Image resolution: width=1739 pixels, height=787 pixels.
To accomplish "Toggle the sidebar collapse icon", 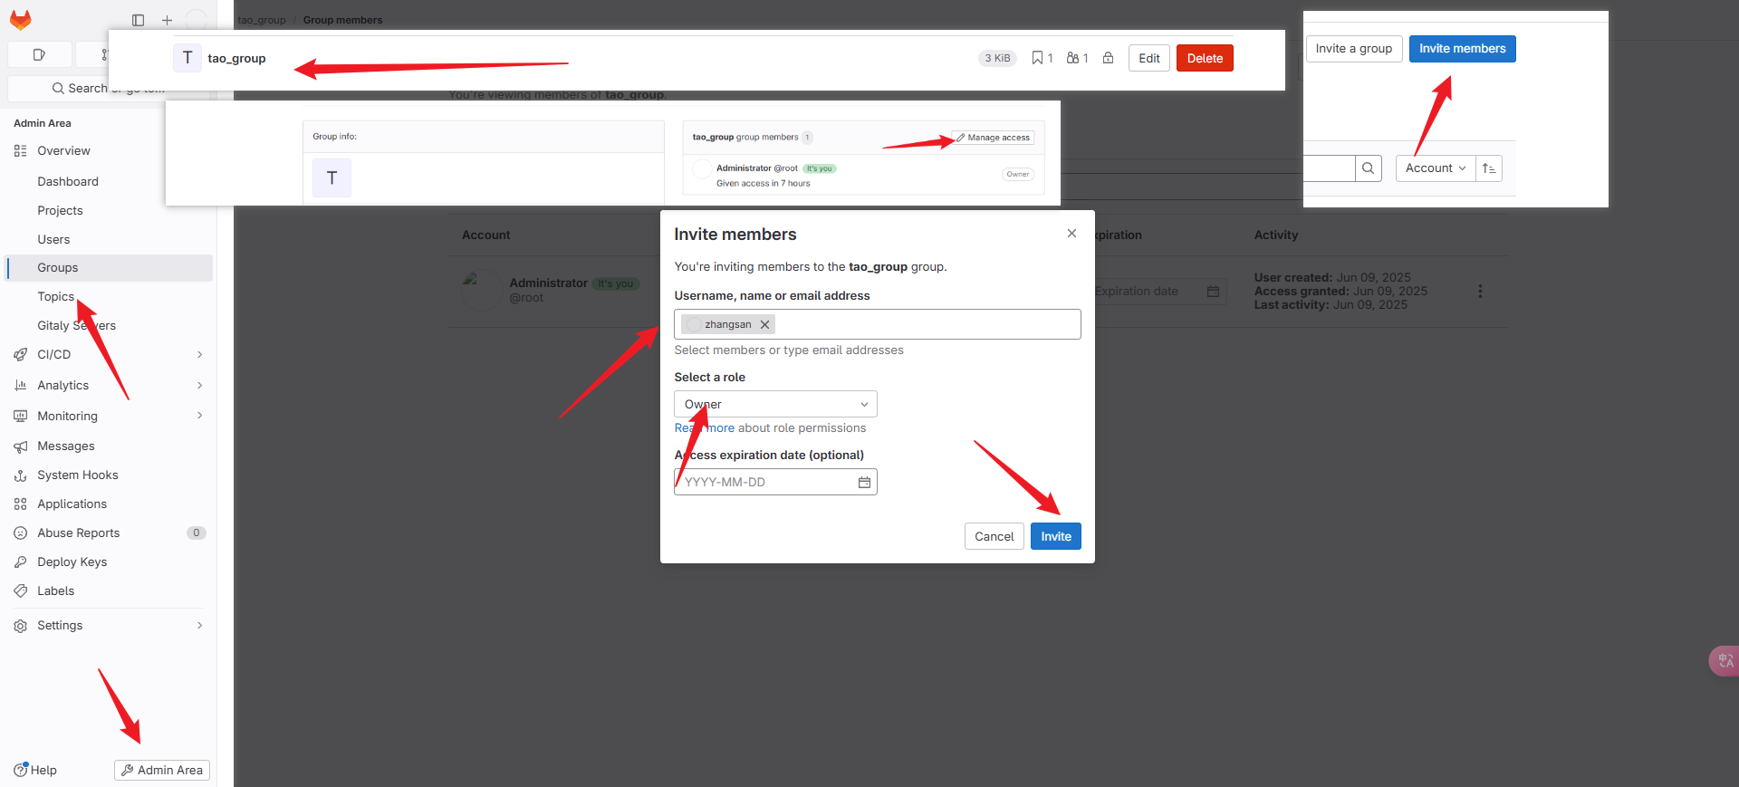I will tap(139, 20).
